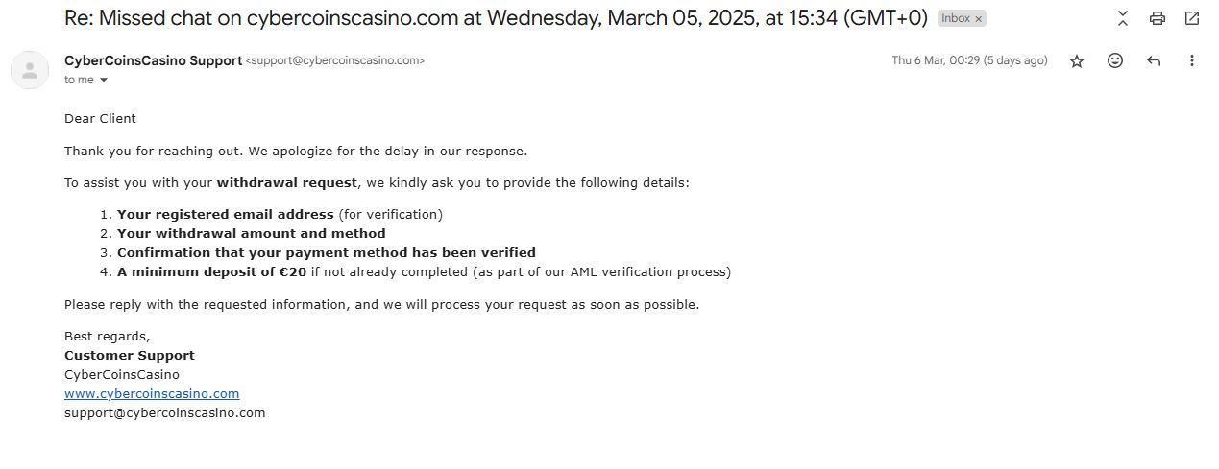
Task: Click the sender email address in the header
Action: point(335,60)
